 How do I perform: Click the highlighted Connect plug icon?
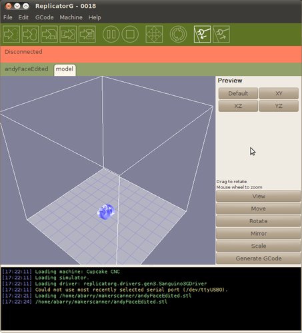tap(202, 34)
